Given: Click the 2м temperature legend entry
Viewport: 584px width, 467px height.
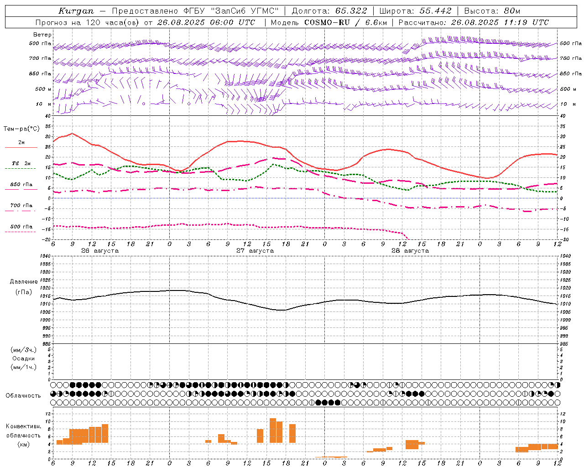Looking at the screenshot, I should [21, 143].
